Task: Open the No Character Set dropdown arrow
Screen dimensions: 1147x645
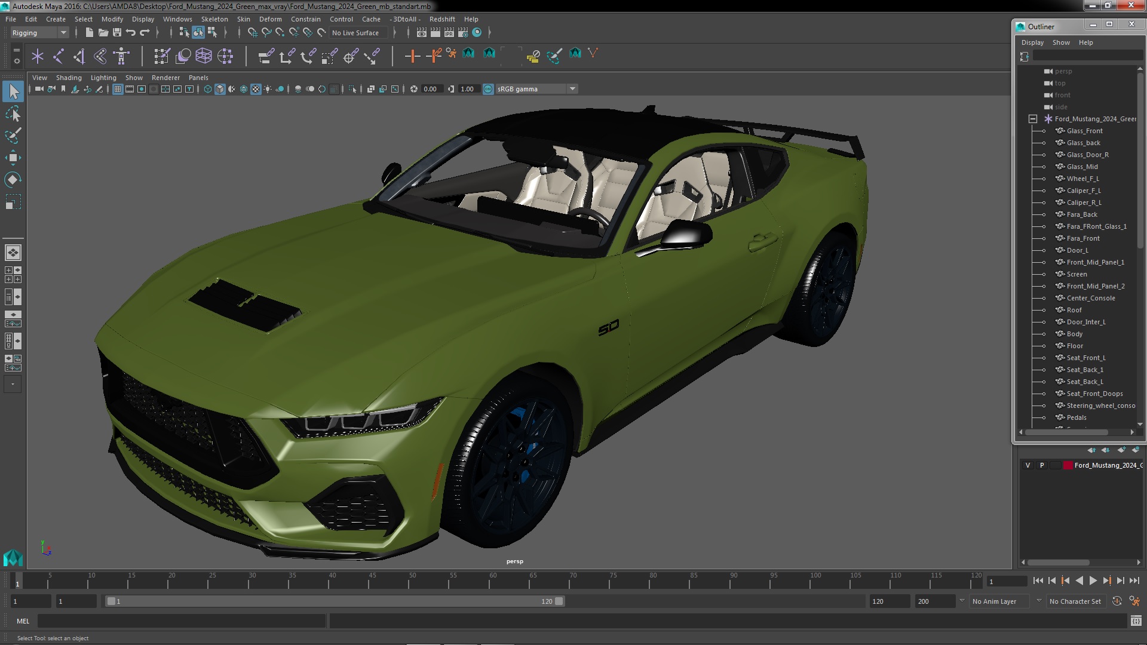Action: coord(1039,601)
